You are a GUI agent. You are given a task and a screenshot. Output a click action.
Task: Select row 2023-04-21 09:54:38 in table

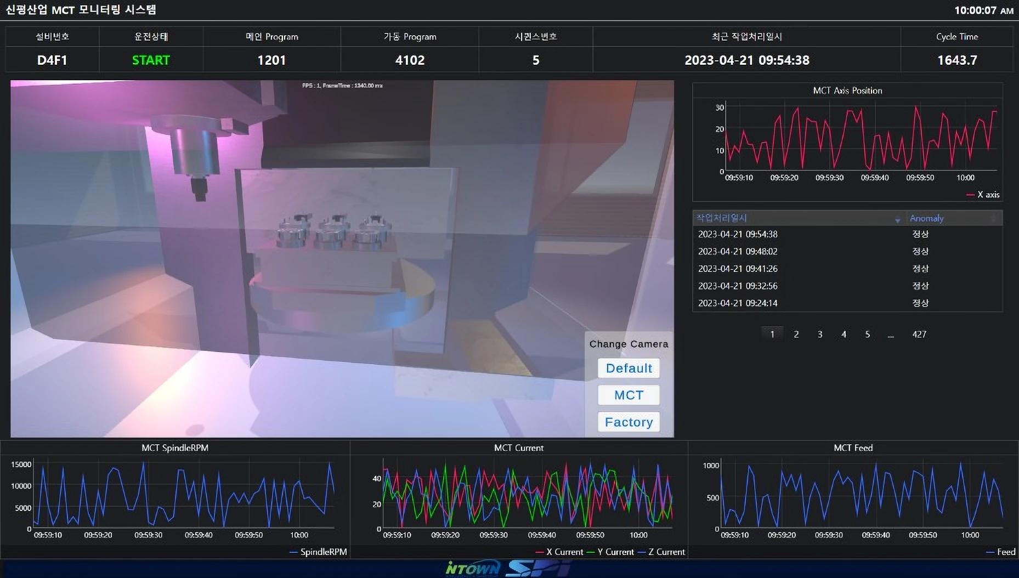847,234
